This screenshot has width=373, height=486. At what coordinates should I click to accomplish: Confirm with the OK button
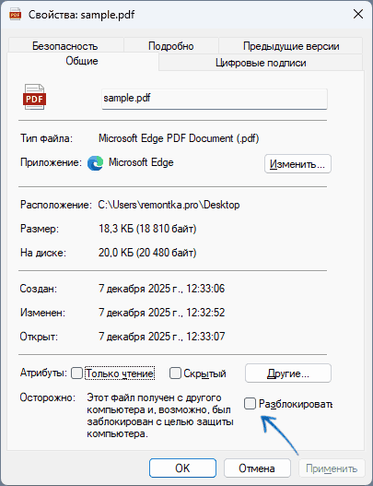pos(182,468)
